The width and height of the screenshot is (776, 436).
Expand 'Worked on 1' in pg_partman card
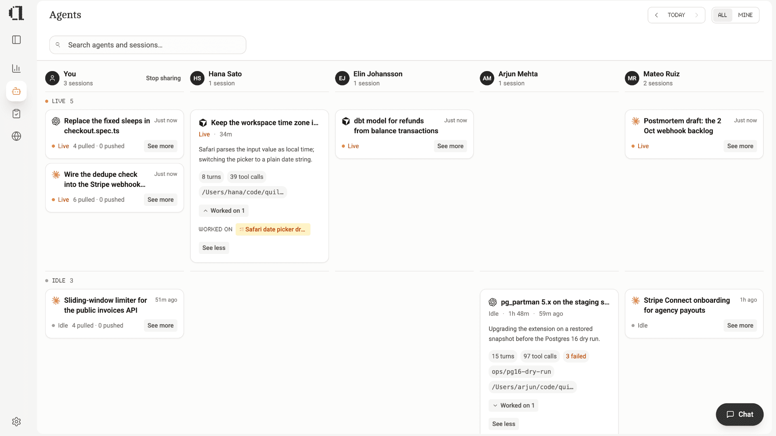click(x=513, y=406)
